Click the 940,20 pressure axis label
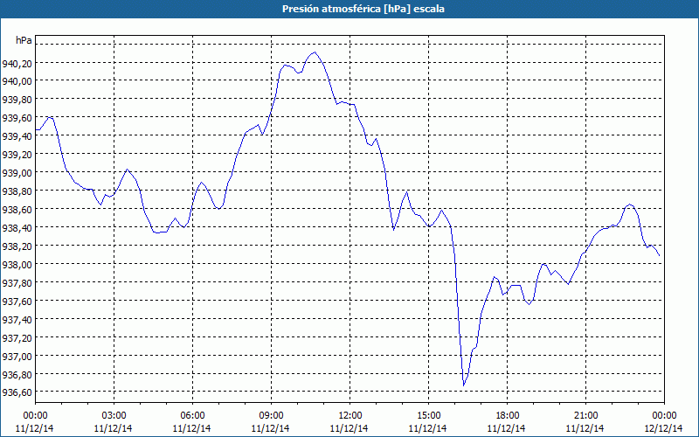 pos(17,64)
